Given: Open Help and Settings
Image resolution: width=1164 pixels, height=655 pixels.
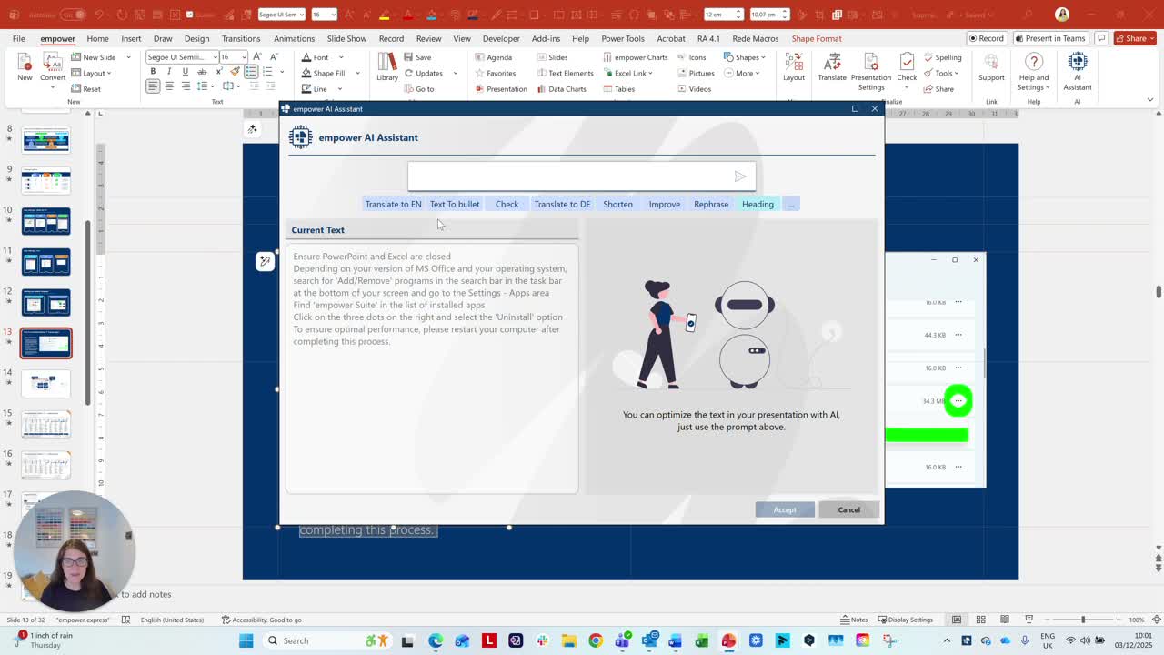Looking at the screenshot, I should pyautogui.click(x=1034, y=71).
